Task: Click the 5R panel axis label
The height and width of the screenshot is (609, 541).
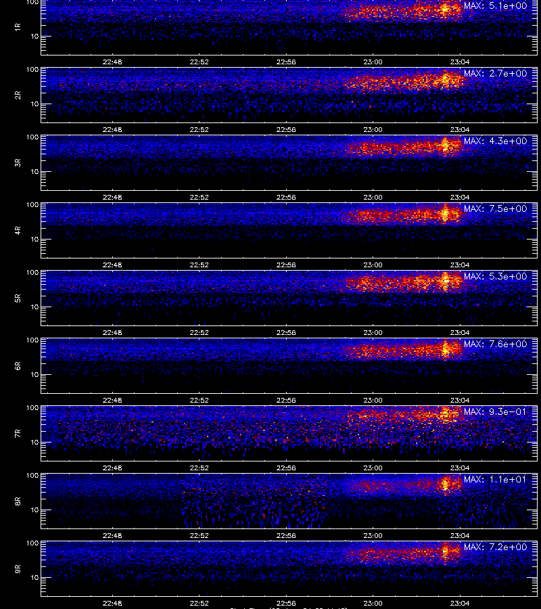Action: tap(18, 298)
